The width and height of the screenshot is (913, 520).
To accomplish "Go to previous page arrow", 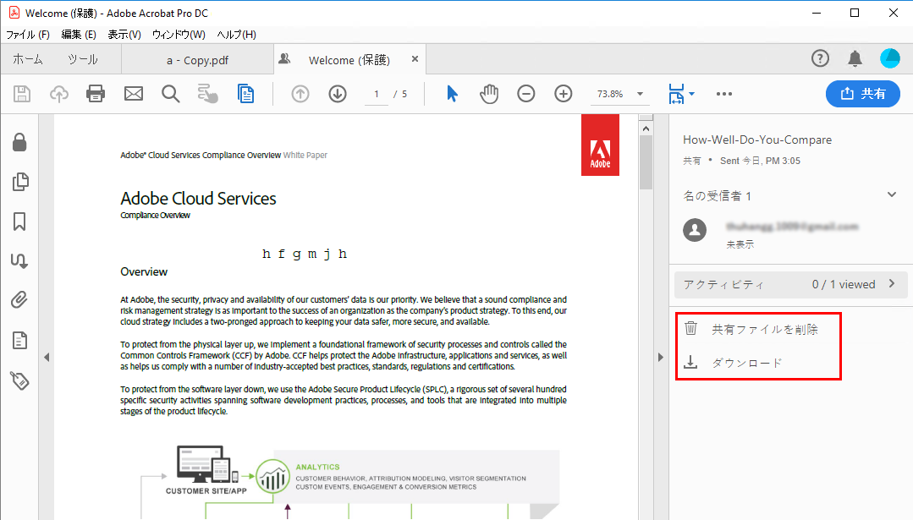I will coord(300,94).
